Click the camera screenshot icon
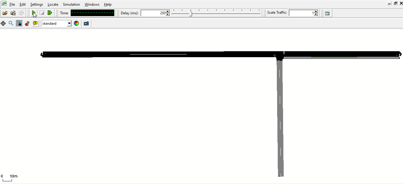This screenshot has width=403, height=184. [x=86, y=24]
